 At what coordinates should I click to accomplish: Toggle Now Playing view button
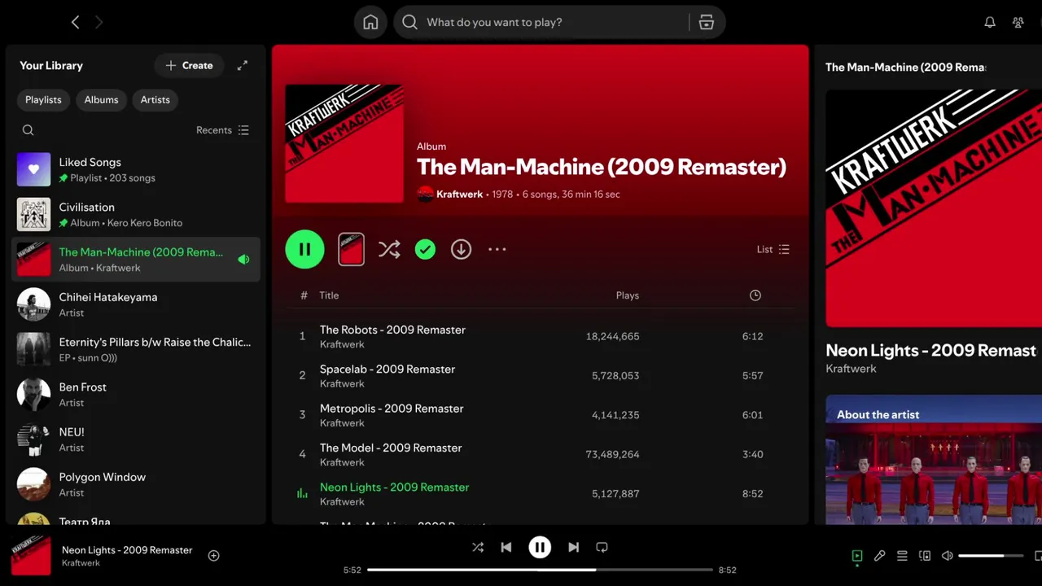[x=856, y=556]
